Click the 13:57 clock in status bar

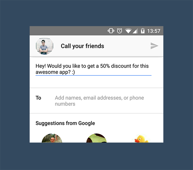click(153, 31)
